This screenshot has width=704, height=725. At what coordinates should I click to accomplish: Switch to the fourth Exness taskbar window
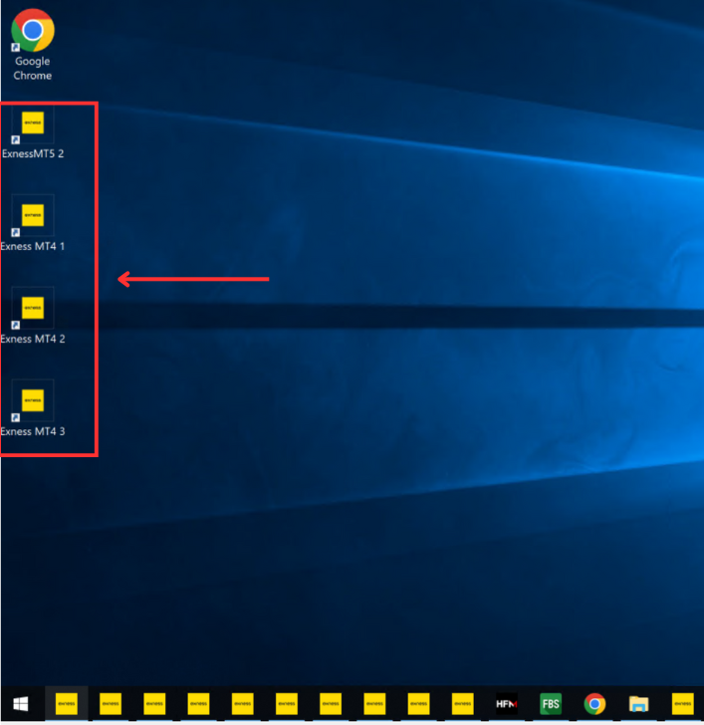(x=198, y=704)
